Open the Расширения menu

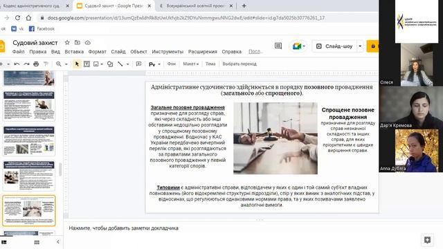203,52
